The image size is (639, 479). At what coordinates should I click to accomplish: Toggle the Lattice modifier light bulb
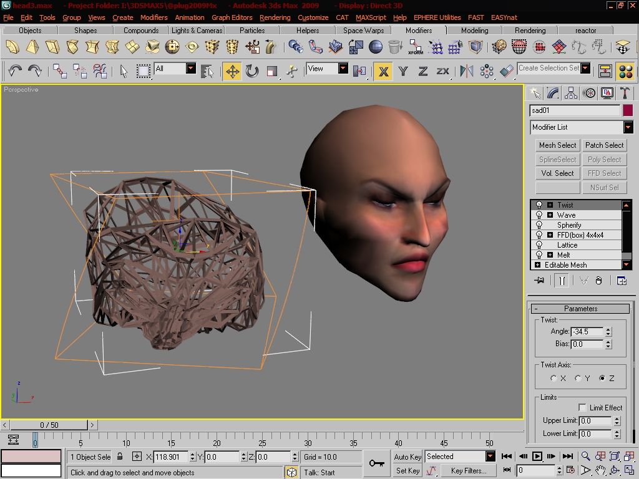point(539,244)
